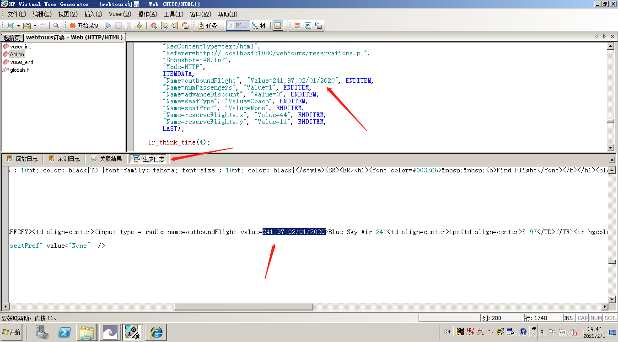
Task: Open the new script dropdown arrow
Action: tap(18, 26)
